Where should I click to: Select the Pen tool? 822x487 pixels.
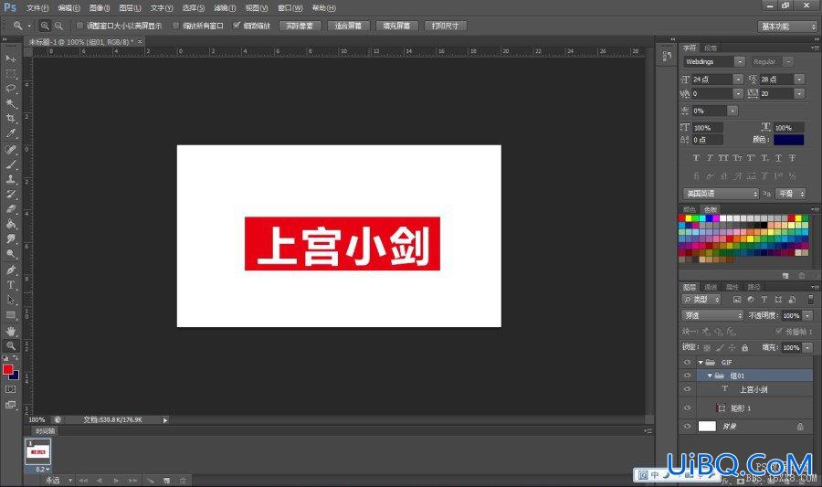[10, 270]
